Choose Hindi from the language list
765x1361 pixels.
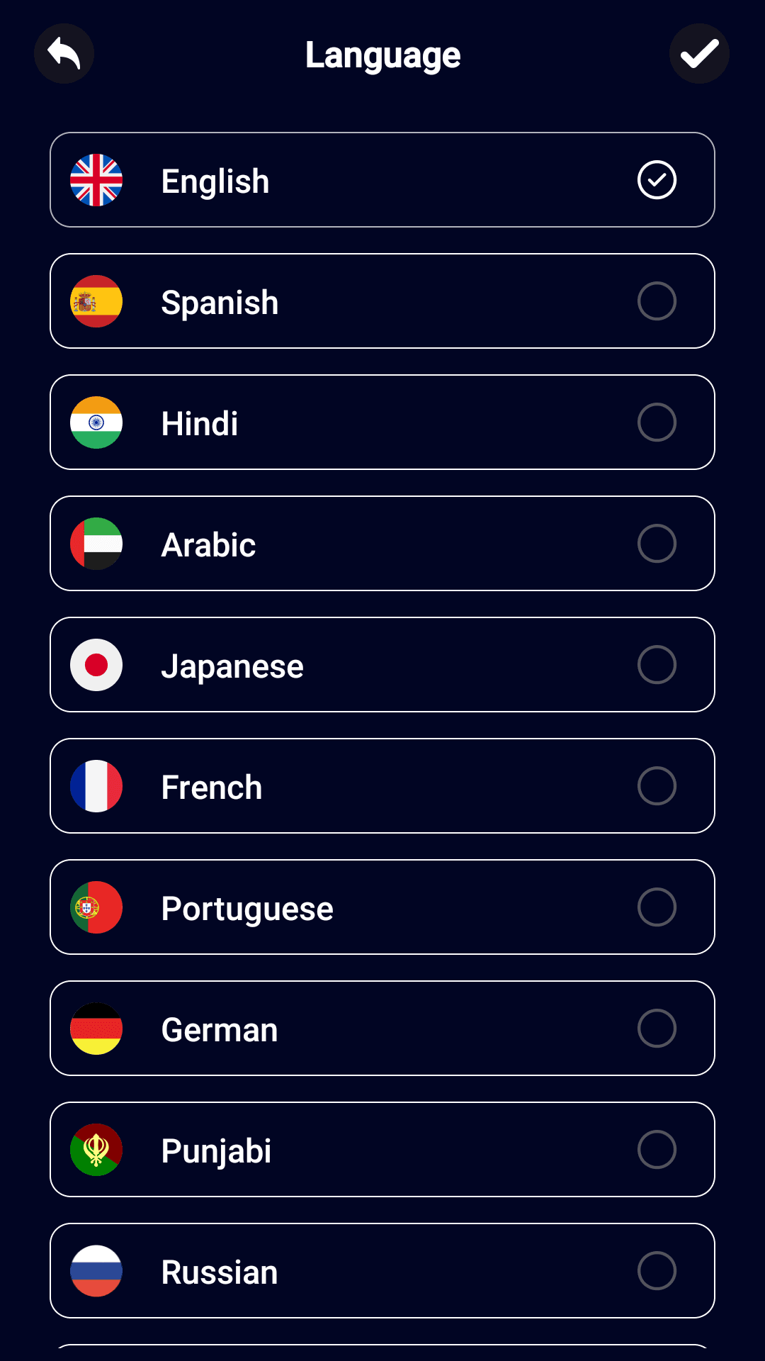[x=200, y=423]
